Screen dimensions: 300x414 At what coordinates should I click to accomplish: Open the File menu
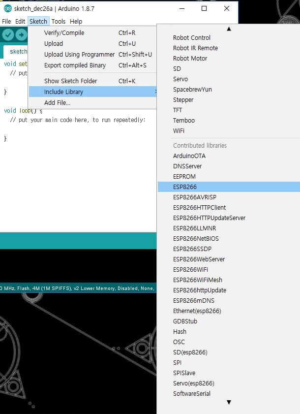tap(6, 22)
